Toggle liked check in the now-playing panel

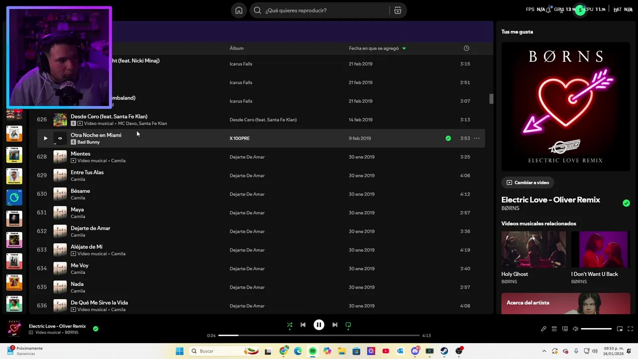pos(627,203)
